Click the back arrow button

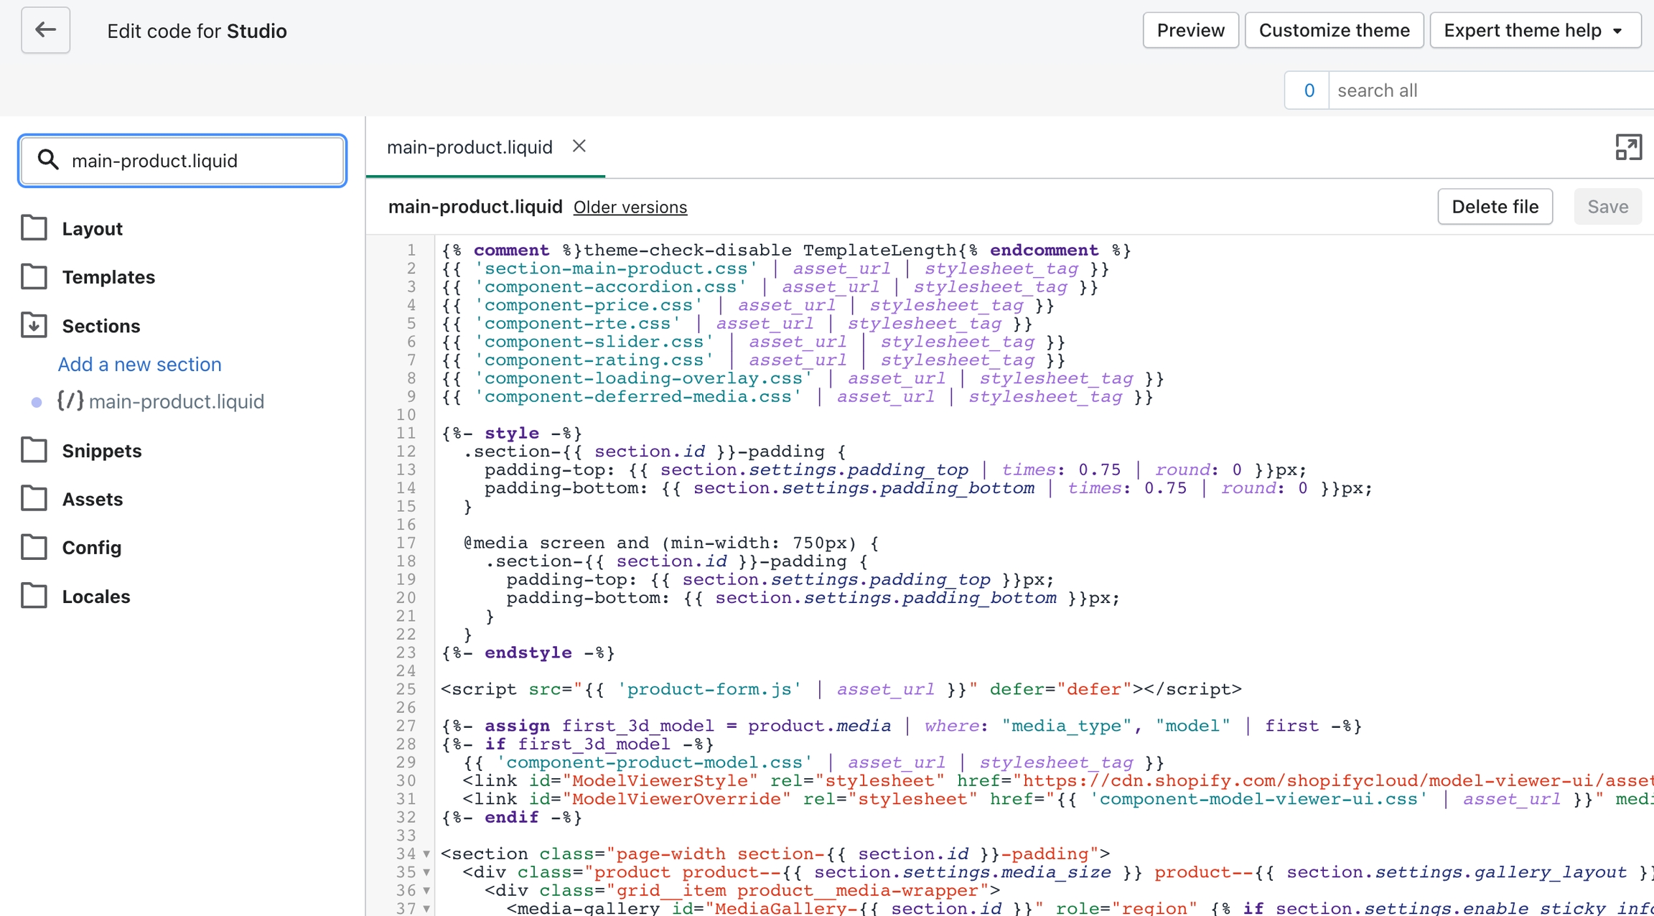pos(45,30)
